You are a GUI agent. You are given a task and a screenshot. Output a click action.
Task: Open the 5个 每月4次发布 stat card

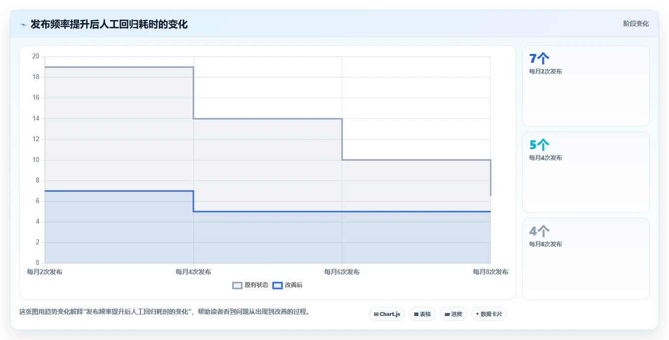coord(586,172)
